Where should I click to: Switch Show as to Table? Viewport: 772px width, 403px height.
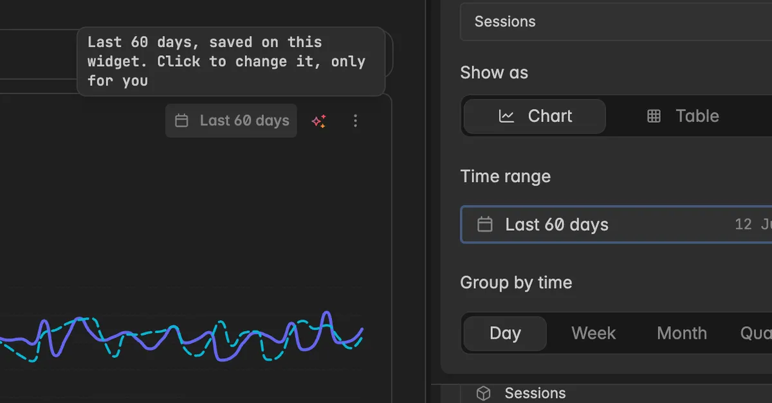click(x=682, y=116)
